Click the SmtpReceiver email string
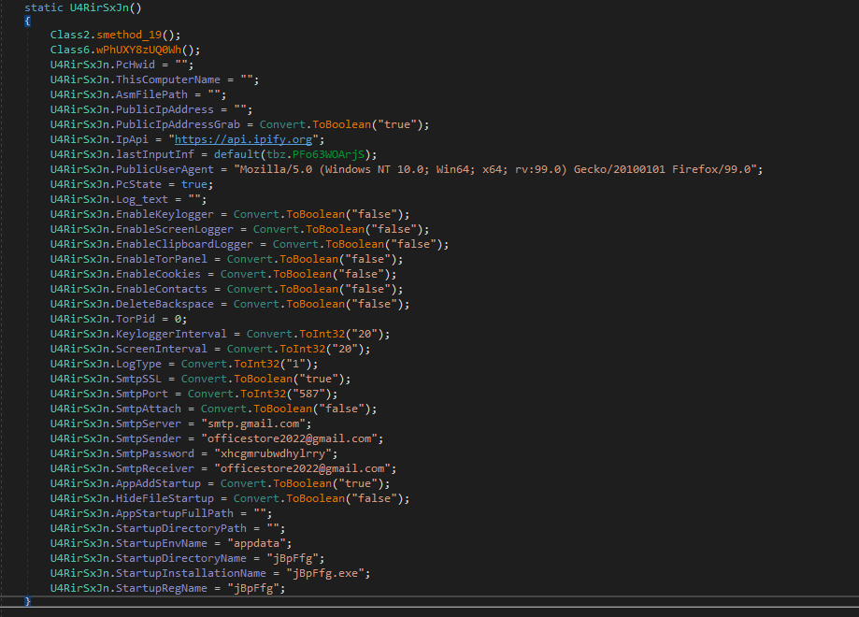859x617 pixels. [303, 468]
